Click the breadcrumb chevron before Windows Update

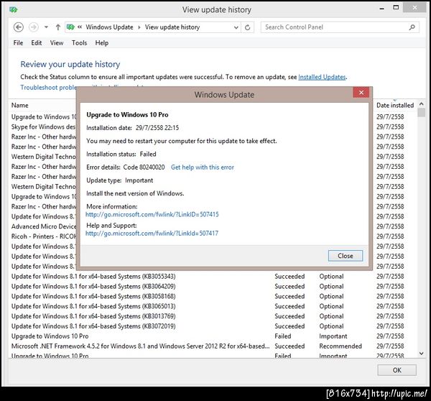80,27
